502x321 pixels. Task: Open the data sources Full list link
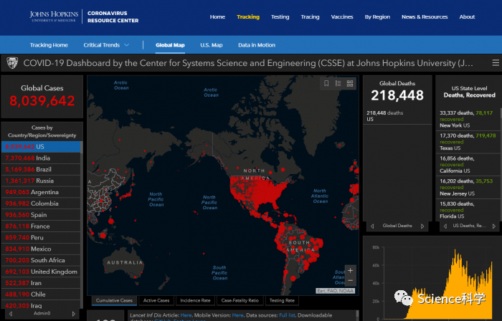point(287,315)
